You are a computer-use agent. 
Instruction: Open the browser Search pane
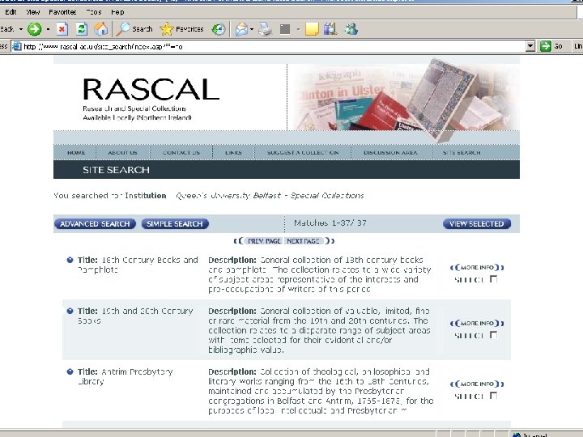point(134,29)
